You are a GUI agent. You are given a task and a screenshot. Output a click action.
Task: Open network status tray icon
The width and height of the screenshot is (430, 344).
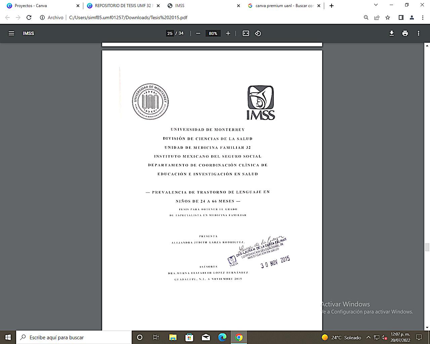[377, 337]
